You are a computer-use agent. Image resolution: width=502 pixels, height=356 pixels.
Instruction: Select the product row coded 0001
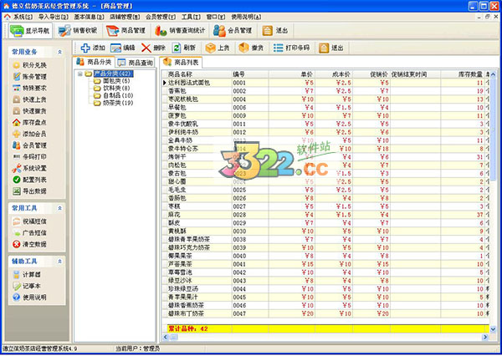(x=326, y=83)
